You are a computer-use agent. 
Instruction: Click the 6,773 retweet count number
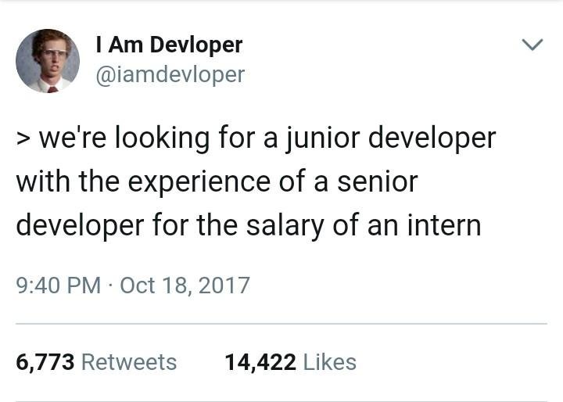click(45, 362)
